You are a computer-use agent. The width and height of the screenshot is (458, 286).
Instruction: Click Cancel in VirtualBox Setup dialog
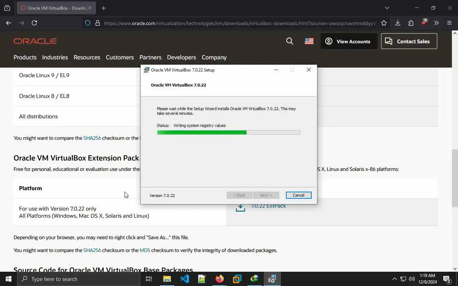click(x=298, y=195)
